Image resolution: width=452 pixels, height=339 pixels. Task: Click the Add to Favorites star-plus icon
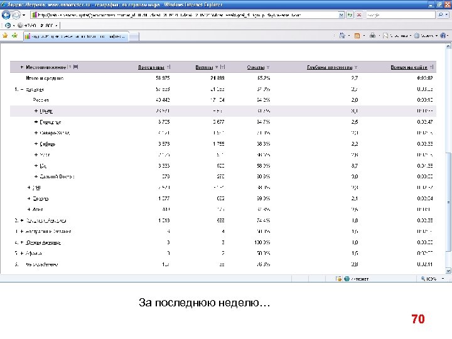(14, 35)
